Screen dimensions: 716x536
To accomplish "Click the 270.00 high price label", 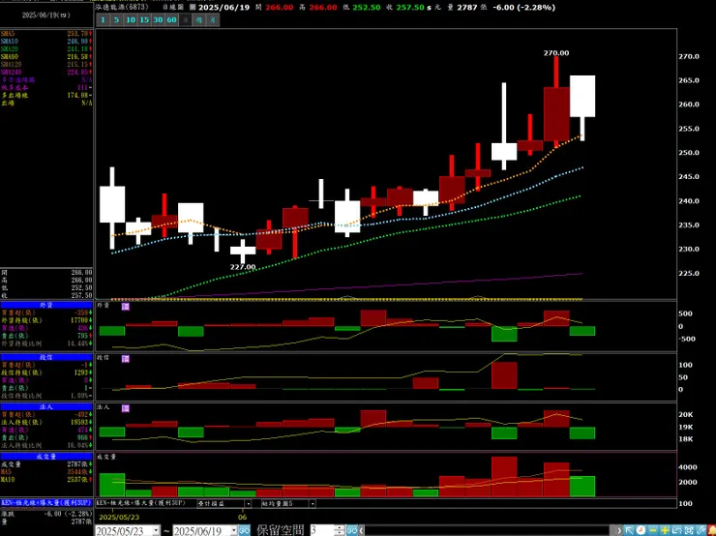I will click(556, 53).
